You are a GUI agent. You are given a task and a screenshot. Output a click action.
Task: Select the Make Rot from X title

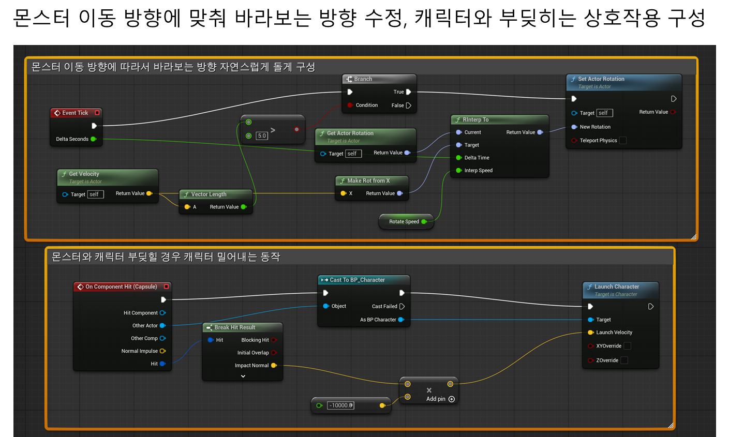click(368, 180)
